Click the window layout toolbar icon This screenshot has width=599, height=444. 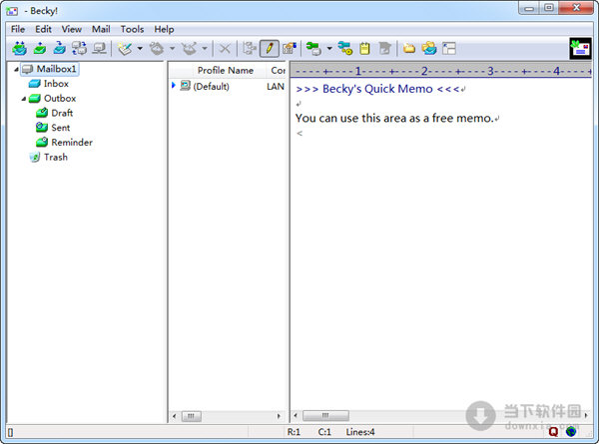click(x=449, y=49)
